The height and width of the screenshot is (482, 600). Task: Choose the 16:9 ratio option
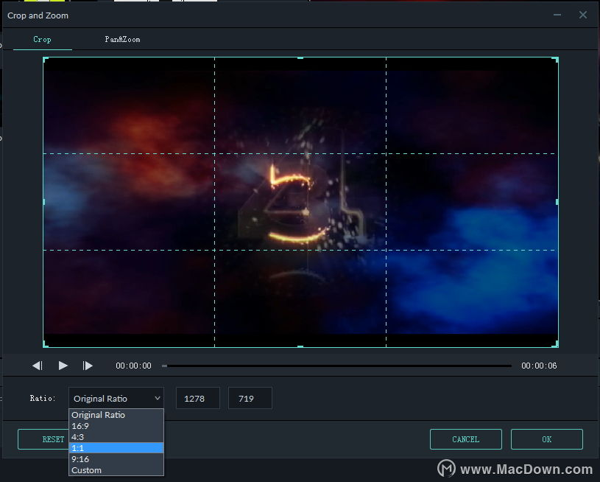(116, 426)
